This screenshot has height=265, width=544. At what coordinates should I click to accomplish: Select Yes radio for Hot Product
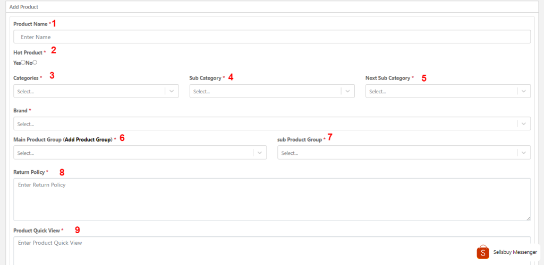[23, 62]
